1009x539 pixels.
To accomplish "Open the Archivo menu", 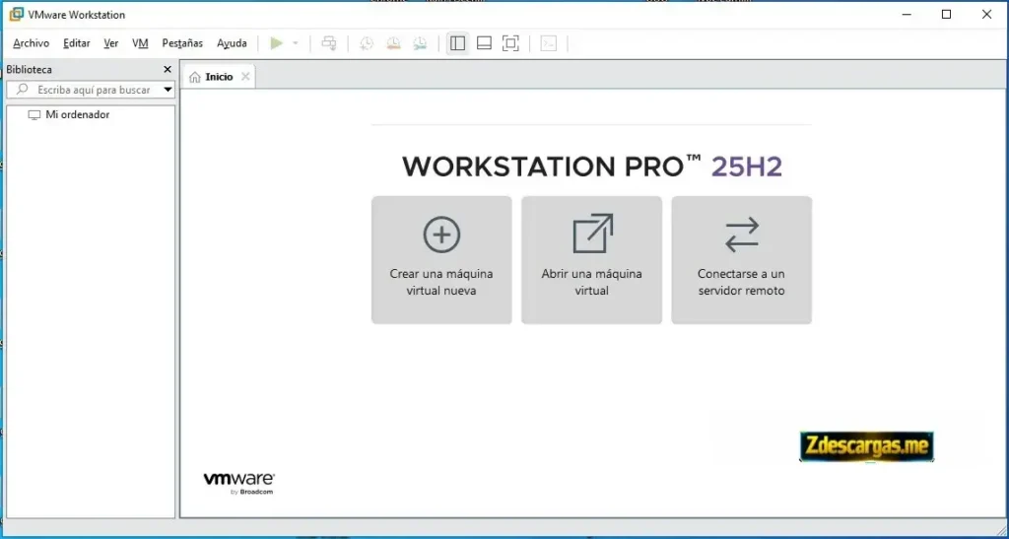I will (x=31, y=43).
